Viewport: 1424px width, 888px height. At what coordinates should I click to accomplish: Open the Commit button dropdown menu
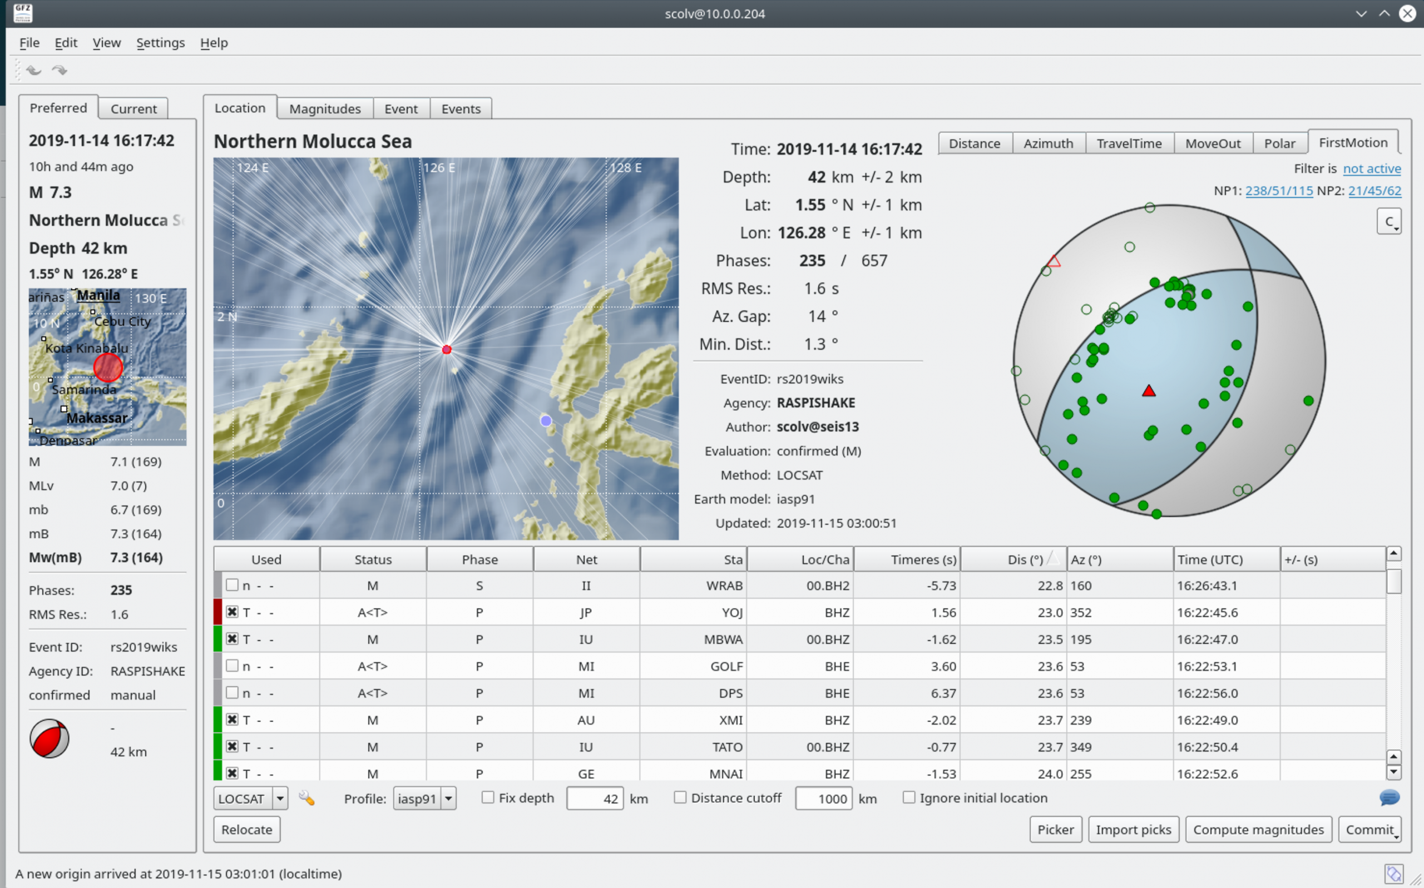pos(1396,836)
